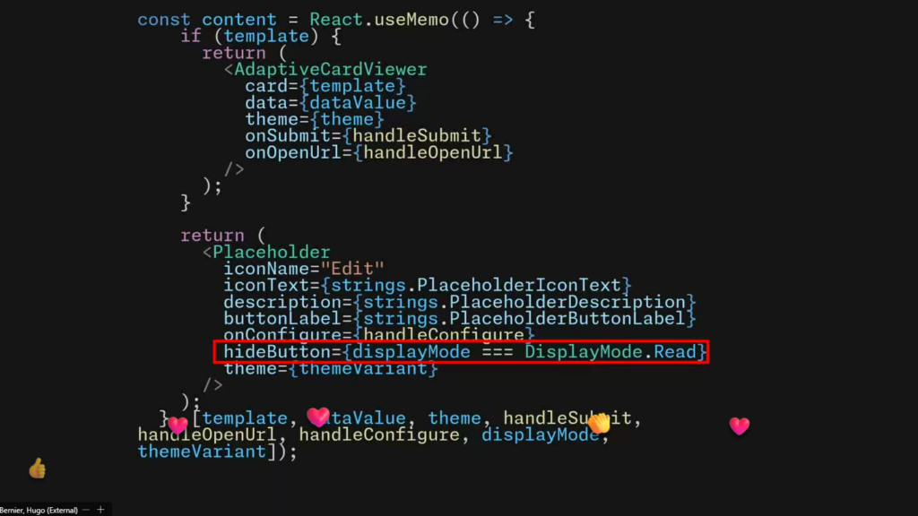Click the onOpenUrl handleOpenUrl attribute
The image size is (918, 516).
(379, 152)
